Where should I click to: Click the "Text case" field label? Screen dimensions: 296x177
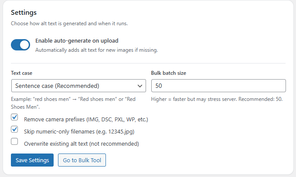click(x=22, y=73)
